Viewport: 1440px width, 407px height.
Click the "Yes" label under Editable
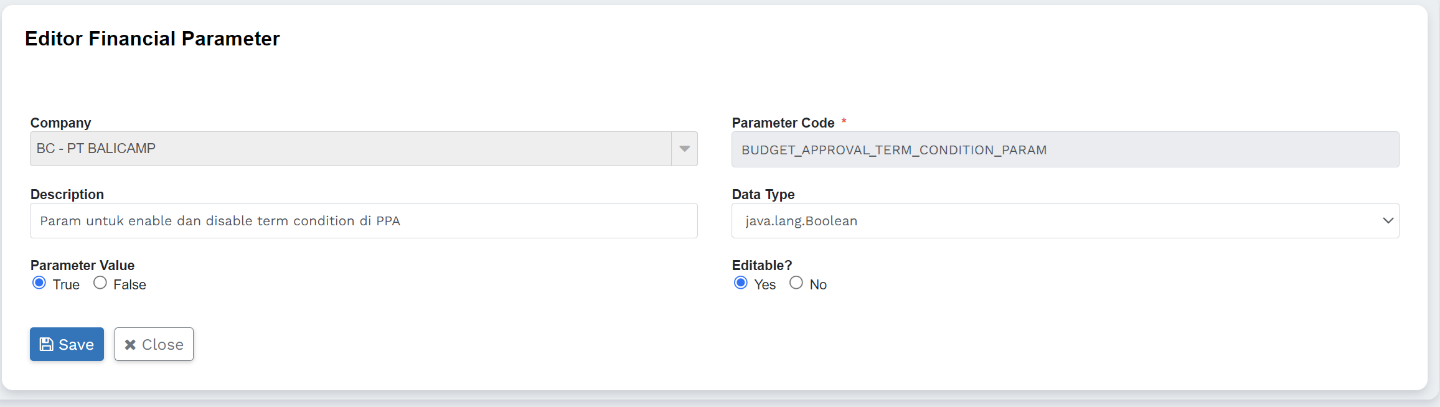point(765,285)
